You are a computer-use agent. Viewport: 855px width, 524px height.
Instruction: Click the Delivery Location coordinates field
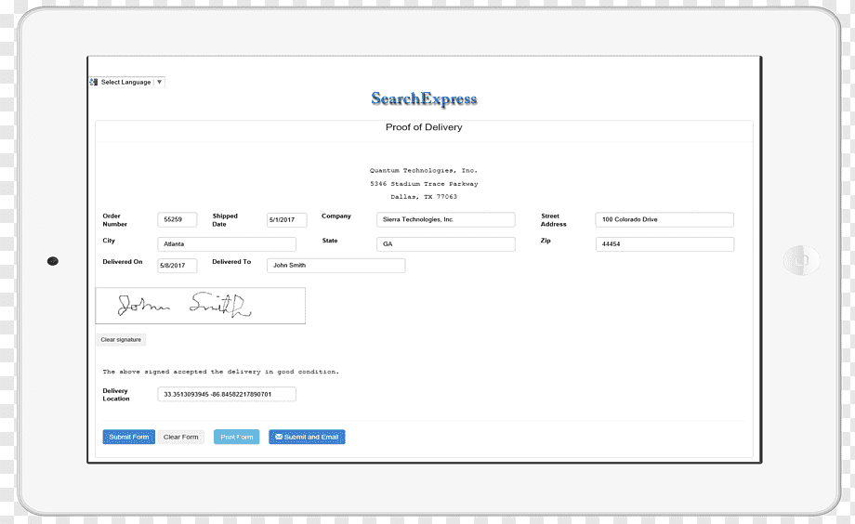tap(227, 394)
